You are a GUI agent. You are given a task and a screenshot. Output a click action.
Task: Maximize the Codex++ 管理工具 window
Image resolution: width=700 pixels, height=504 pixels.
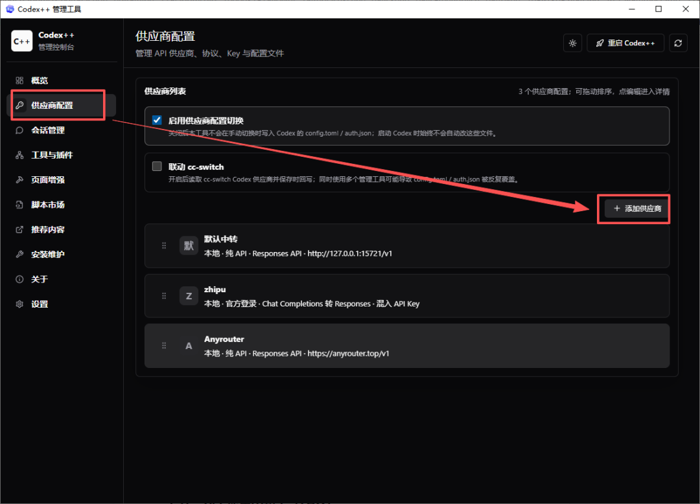pyautogui.click(x=659, y=9)
